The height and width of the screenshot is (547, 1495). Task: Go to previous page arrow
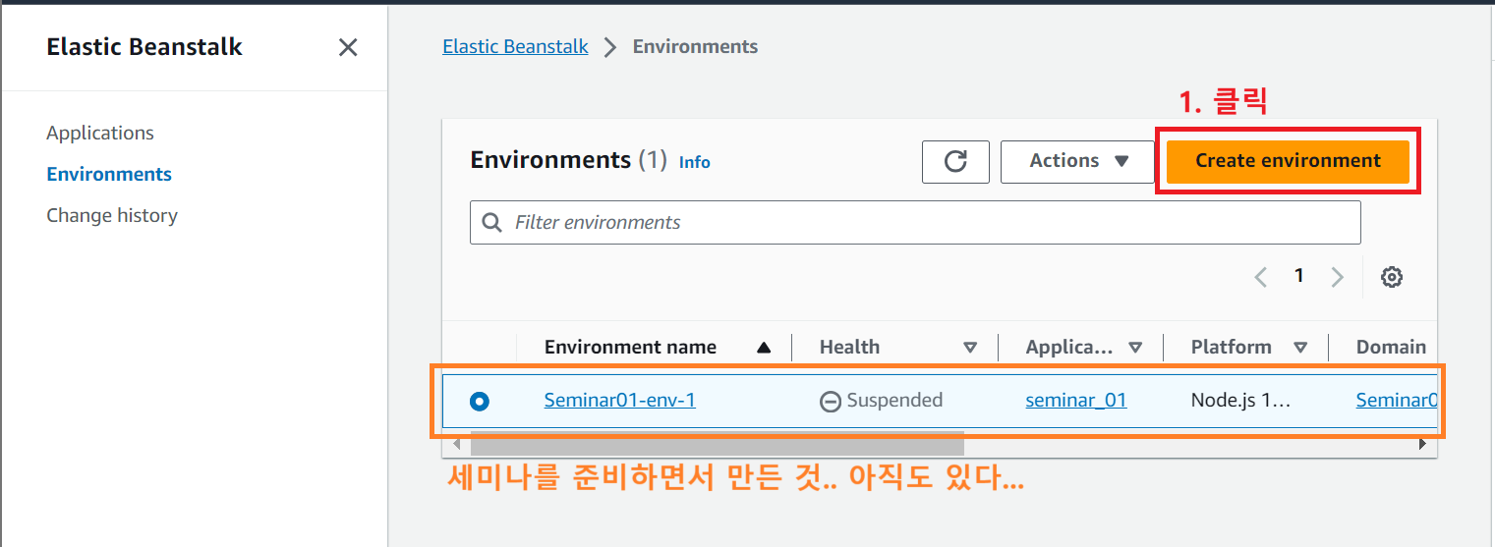(1261, 277)
